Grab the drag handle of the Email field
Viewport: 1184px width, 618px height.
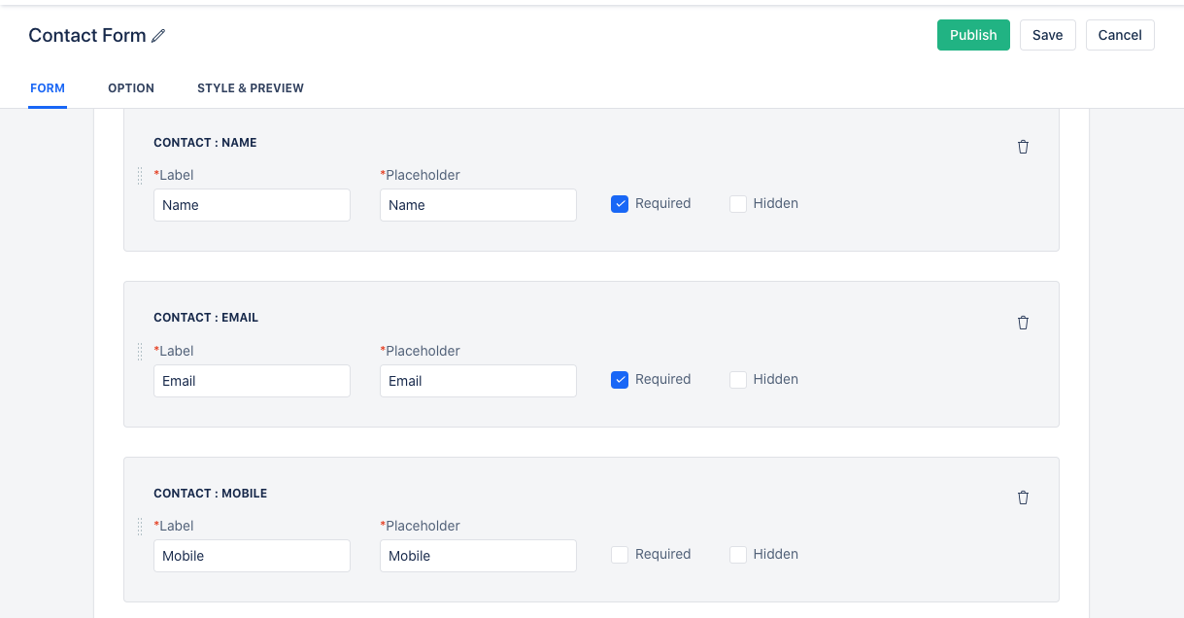point(140,352)
